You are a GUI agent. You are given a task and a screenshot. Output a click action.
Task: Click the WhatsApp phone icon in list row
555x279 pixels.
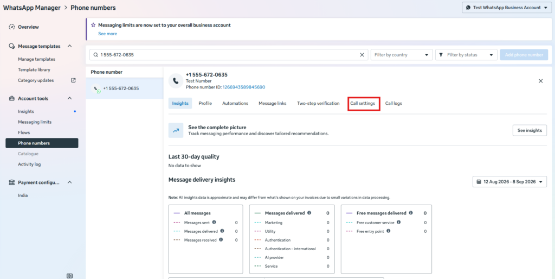coord(96,88)
